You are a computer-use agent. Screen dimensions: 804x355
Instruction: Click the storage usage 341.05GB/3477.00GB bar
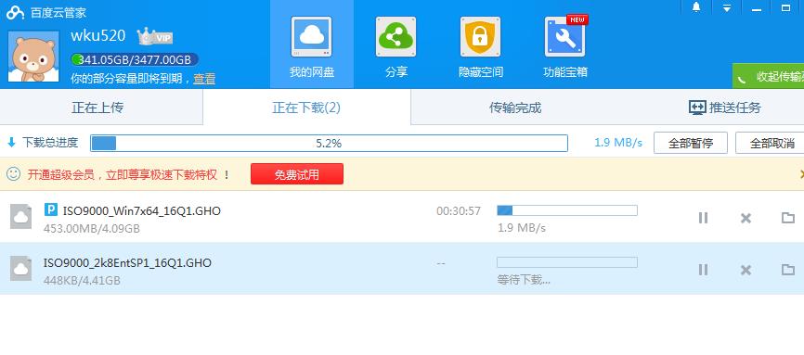(135, 60)
